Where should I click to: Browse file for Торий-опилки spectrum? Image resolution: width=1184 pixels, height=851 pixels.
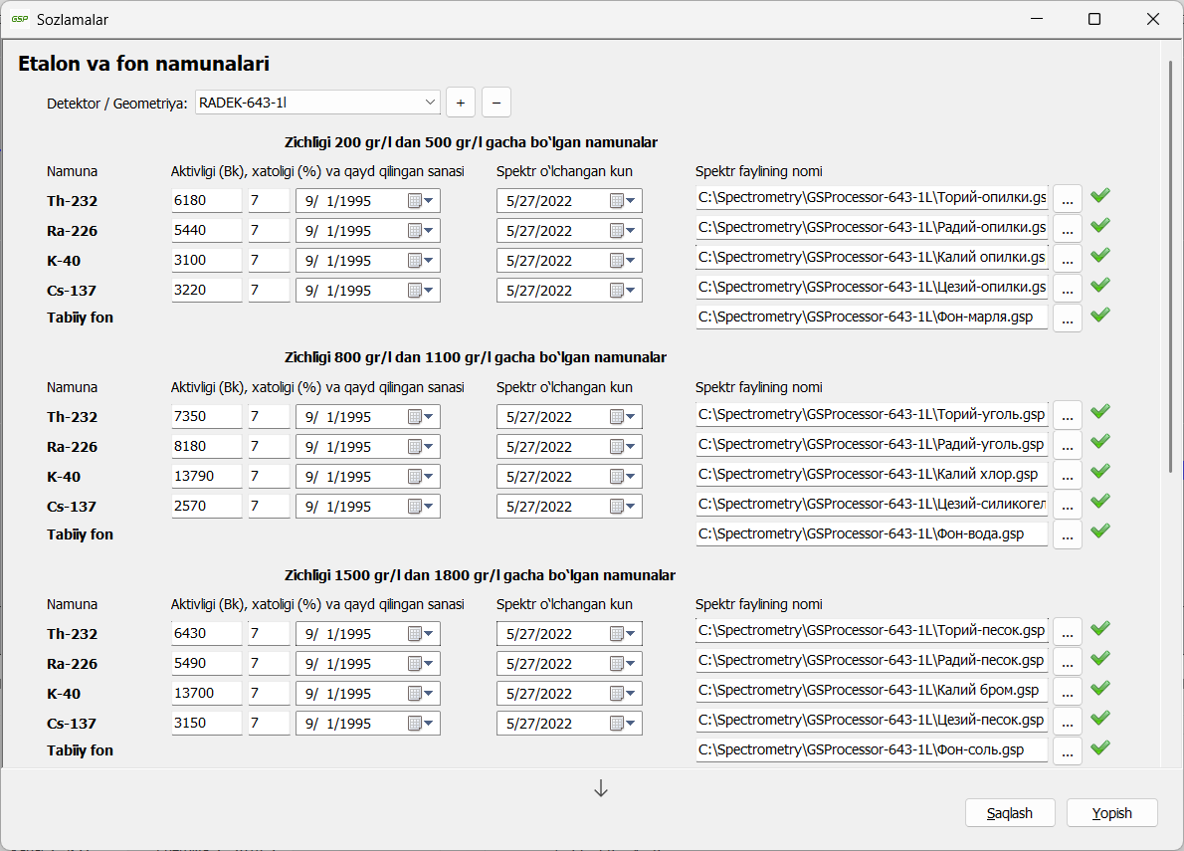tap(1067, 199)
